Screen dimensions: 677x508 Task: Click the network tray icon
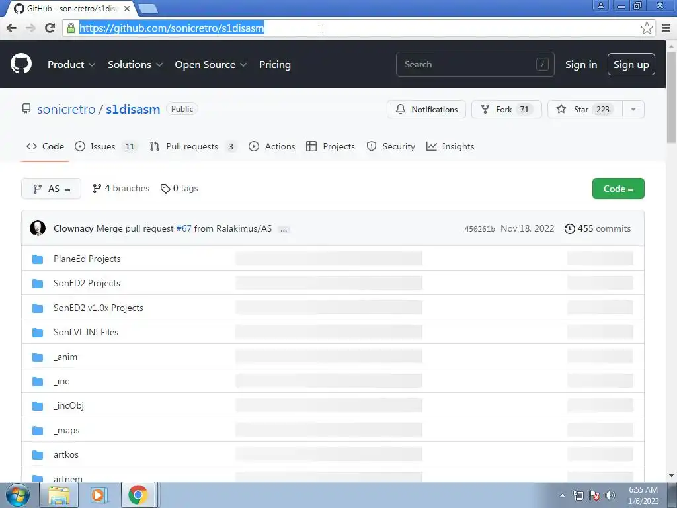[578, 495]
